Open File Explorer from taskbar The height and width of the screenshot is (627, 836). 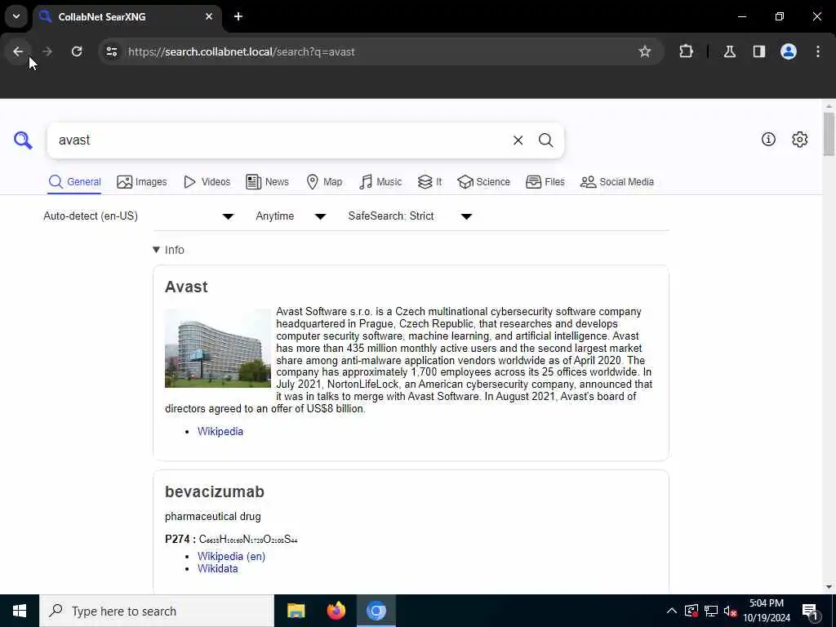click(296, 611)
